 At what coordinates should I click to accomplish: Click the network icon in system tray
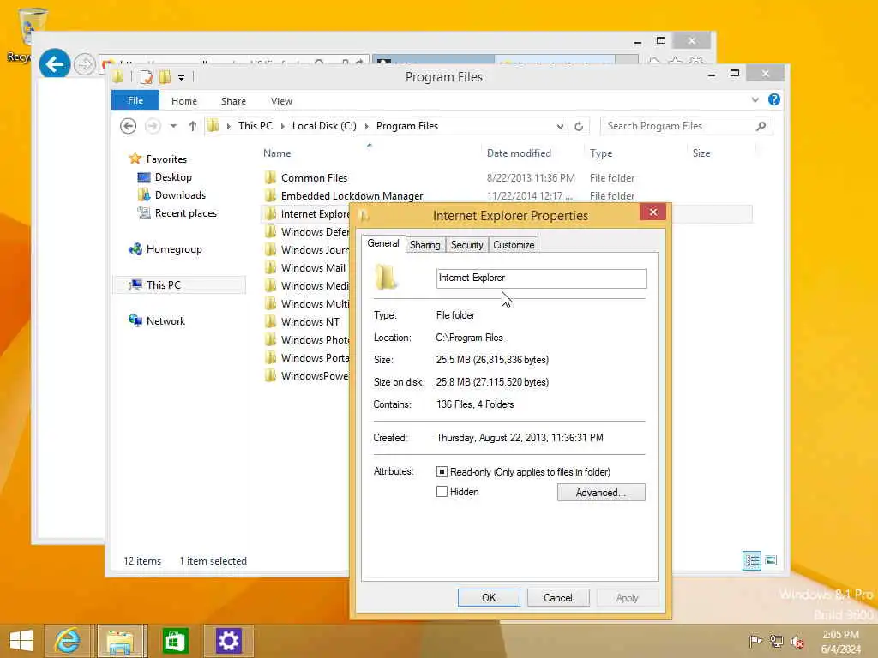click(776, 642)
